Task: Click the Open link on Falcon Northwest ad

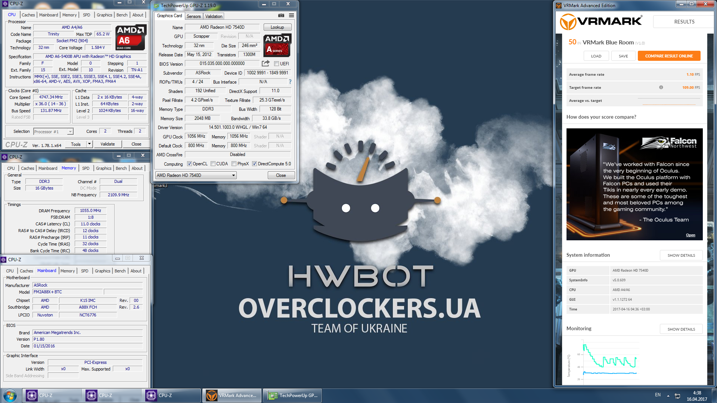Action: click(690, 235)
